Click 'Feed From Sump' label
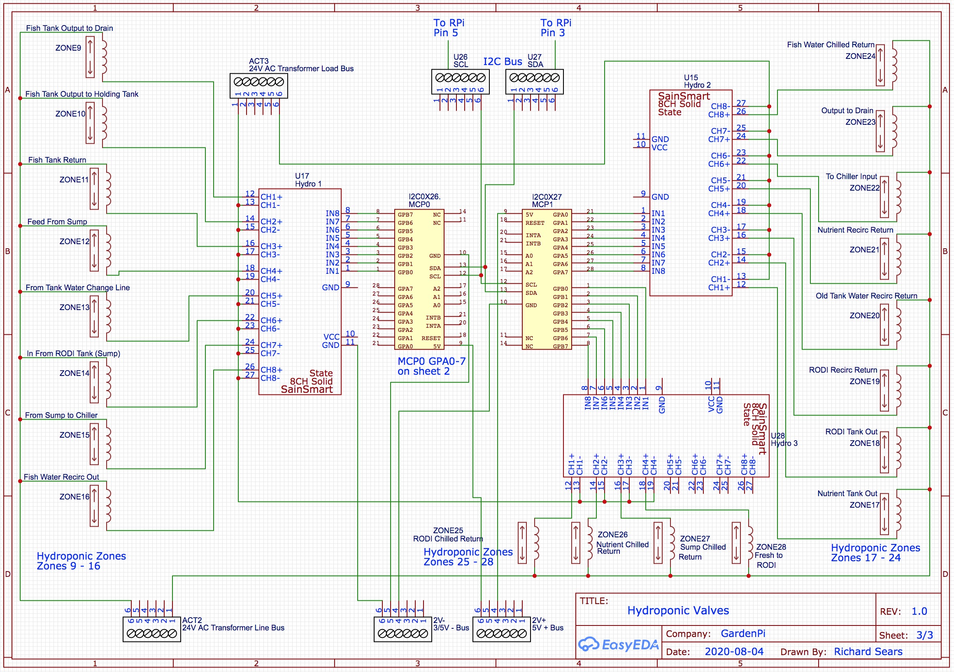 pos(57,222)
